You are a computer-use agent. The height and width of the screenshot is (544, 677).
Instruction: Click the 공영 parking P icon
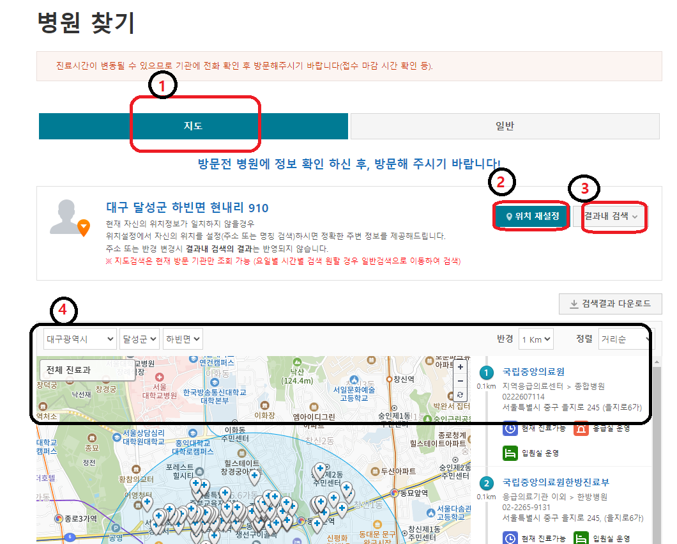116,528
